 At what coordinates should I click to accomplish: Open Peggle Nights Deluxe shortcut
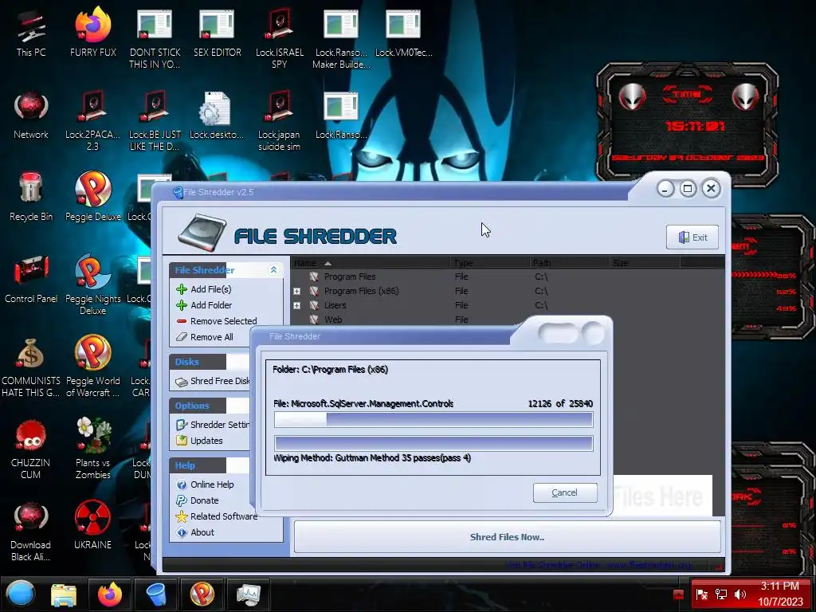pos(92,285)
